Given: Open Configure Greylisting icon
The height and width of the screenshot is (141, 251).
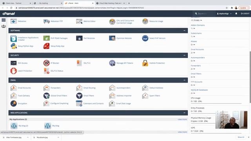Looking at the screenshot, I should (46, 103).
